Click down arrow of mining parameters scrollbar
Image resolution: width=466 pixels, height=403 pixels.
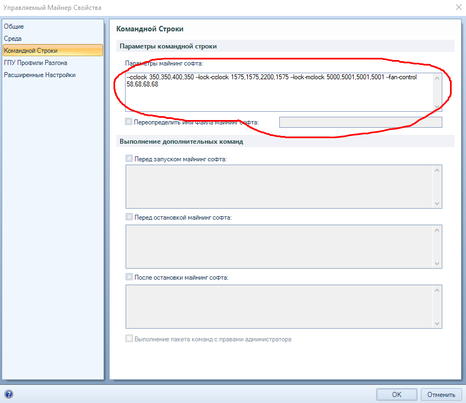point(437,106)
